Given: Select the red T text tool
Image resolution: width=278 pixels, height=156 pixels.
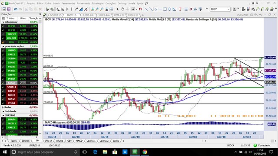Looking at the screenshot, I should pyautogui.click(x=180, y=9).
